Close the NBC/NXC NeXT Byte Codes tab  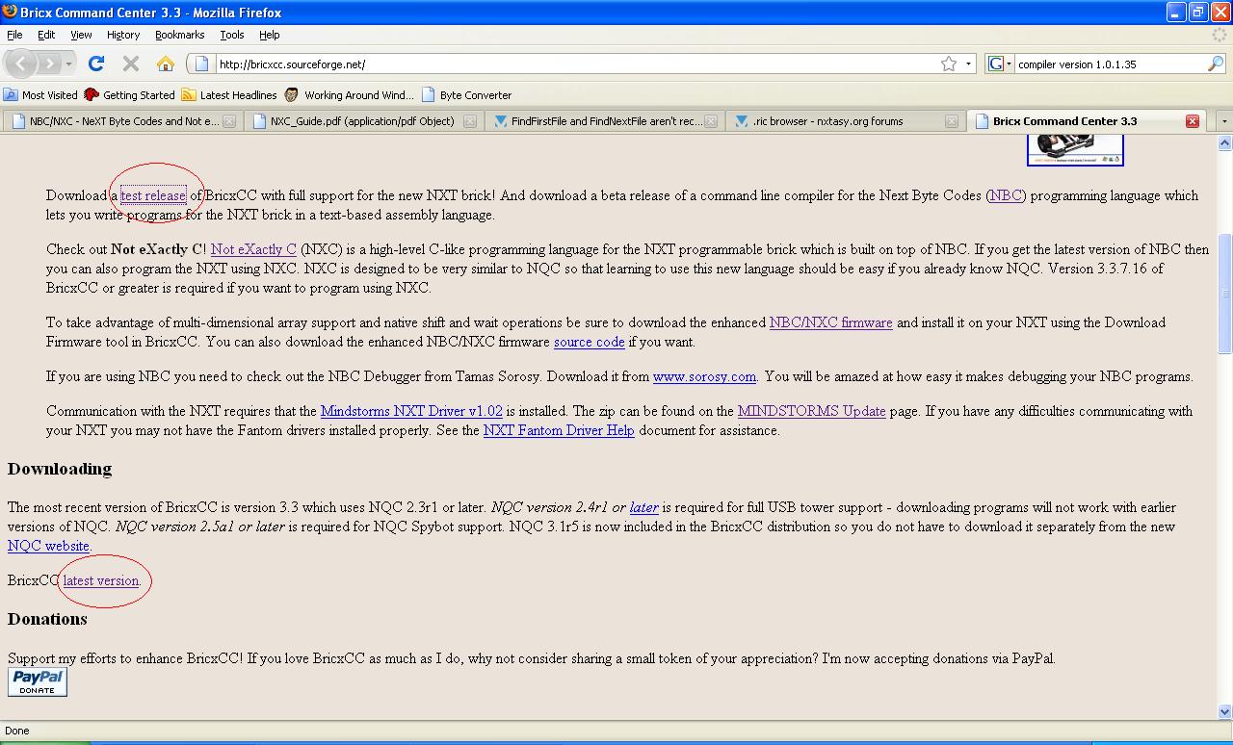(229, 121)
